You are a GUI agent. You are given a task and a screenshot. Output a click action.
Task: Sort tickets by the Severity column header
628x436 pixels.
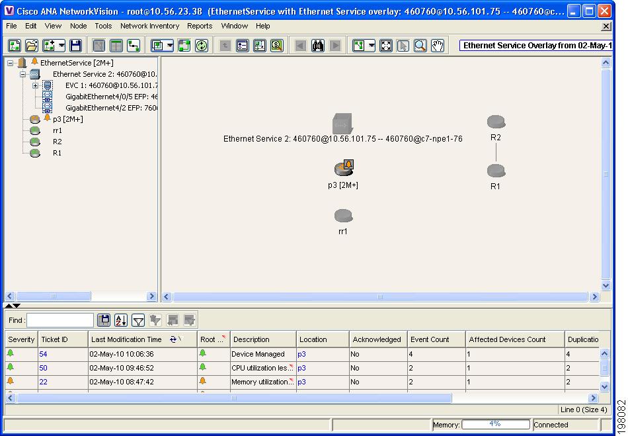point(21,339)
